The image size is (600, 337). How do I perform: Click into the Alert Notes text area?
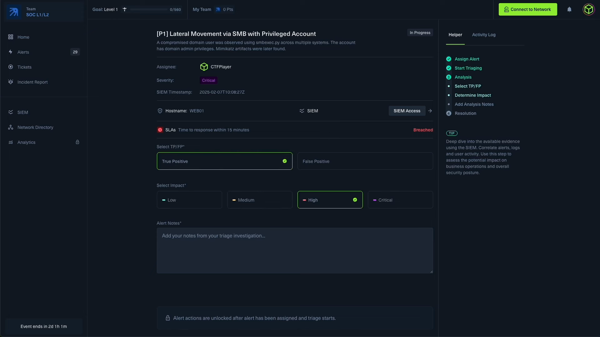point(294,250)
